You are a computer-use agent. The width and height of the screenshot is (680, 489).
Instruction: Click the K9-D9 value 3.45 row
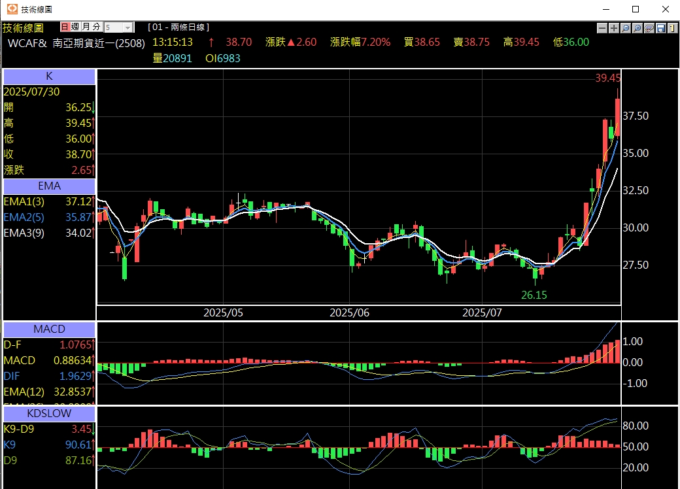49,429
